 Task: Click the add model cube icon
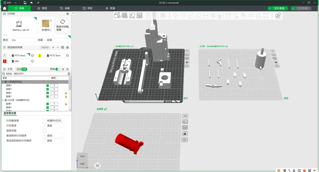[x=117, y=15]
